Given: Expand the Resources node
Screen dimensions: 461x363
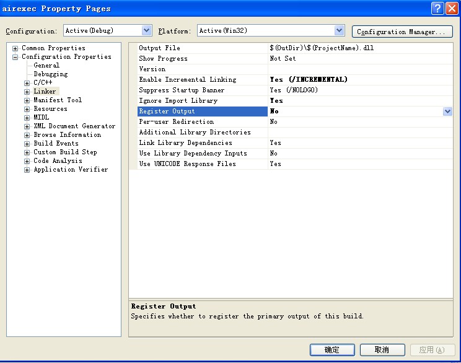Looking at the screenshot, I should (x=27, y=110).
